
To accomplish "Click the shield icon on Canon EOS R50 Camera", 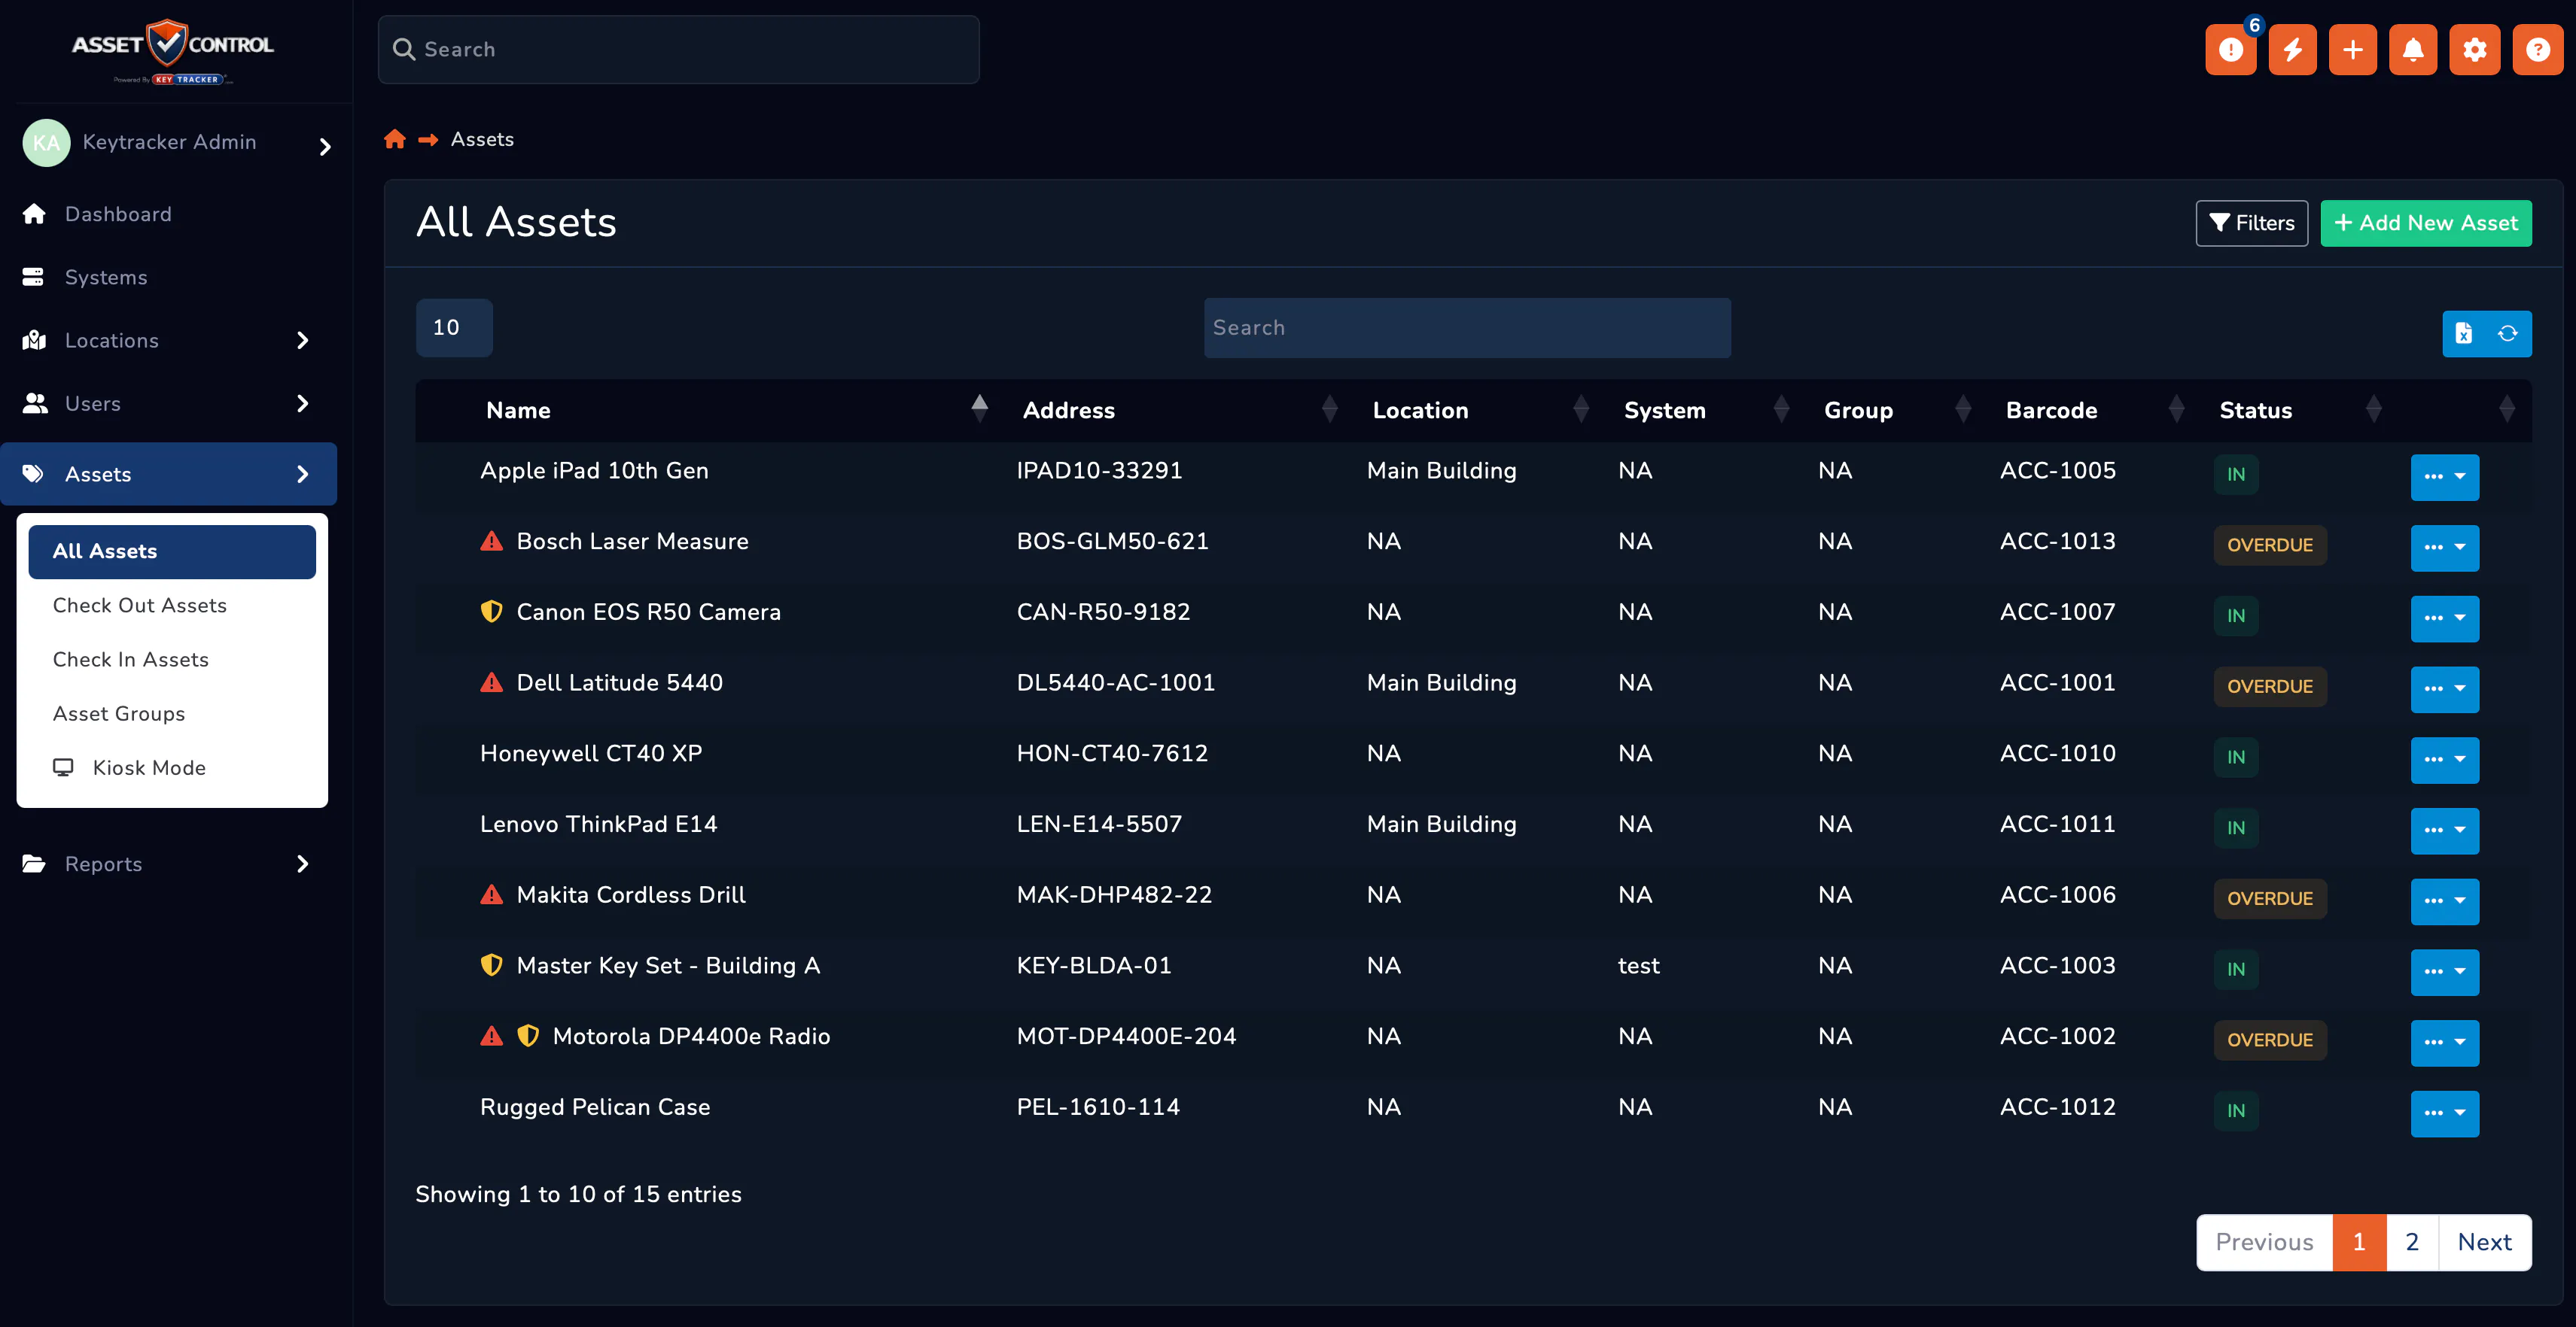I will 491,612.
